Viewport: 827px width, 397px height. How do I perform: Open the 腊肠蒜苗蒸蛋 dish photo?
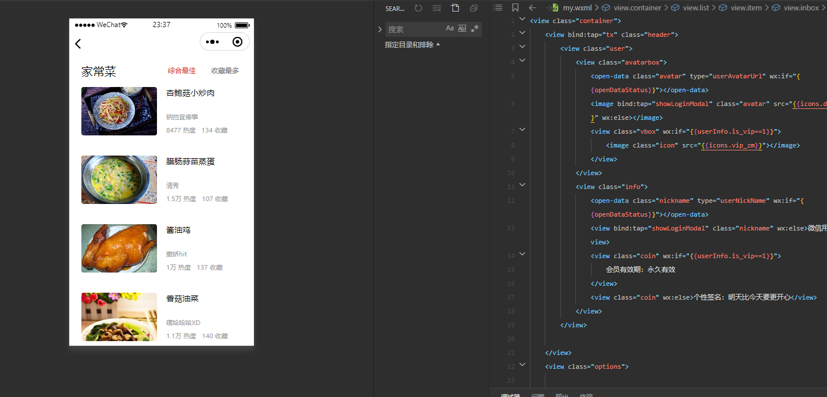(119, 180)
